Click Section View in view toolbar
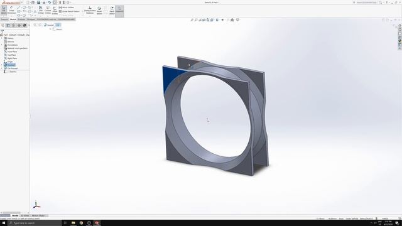 click(204, 19)
